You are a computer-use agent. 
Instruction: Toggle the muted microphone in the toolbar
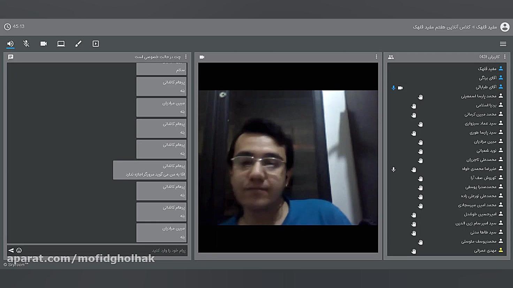coord(26,44)
